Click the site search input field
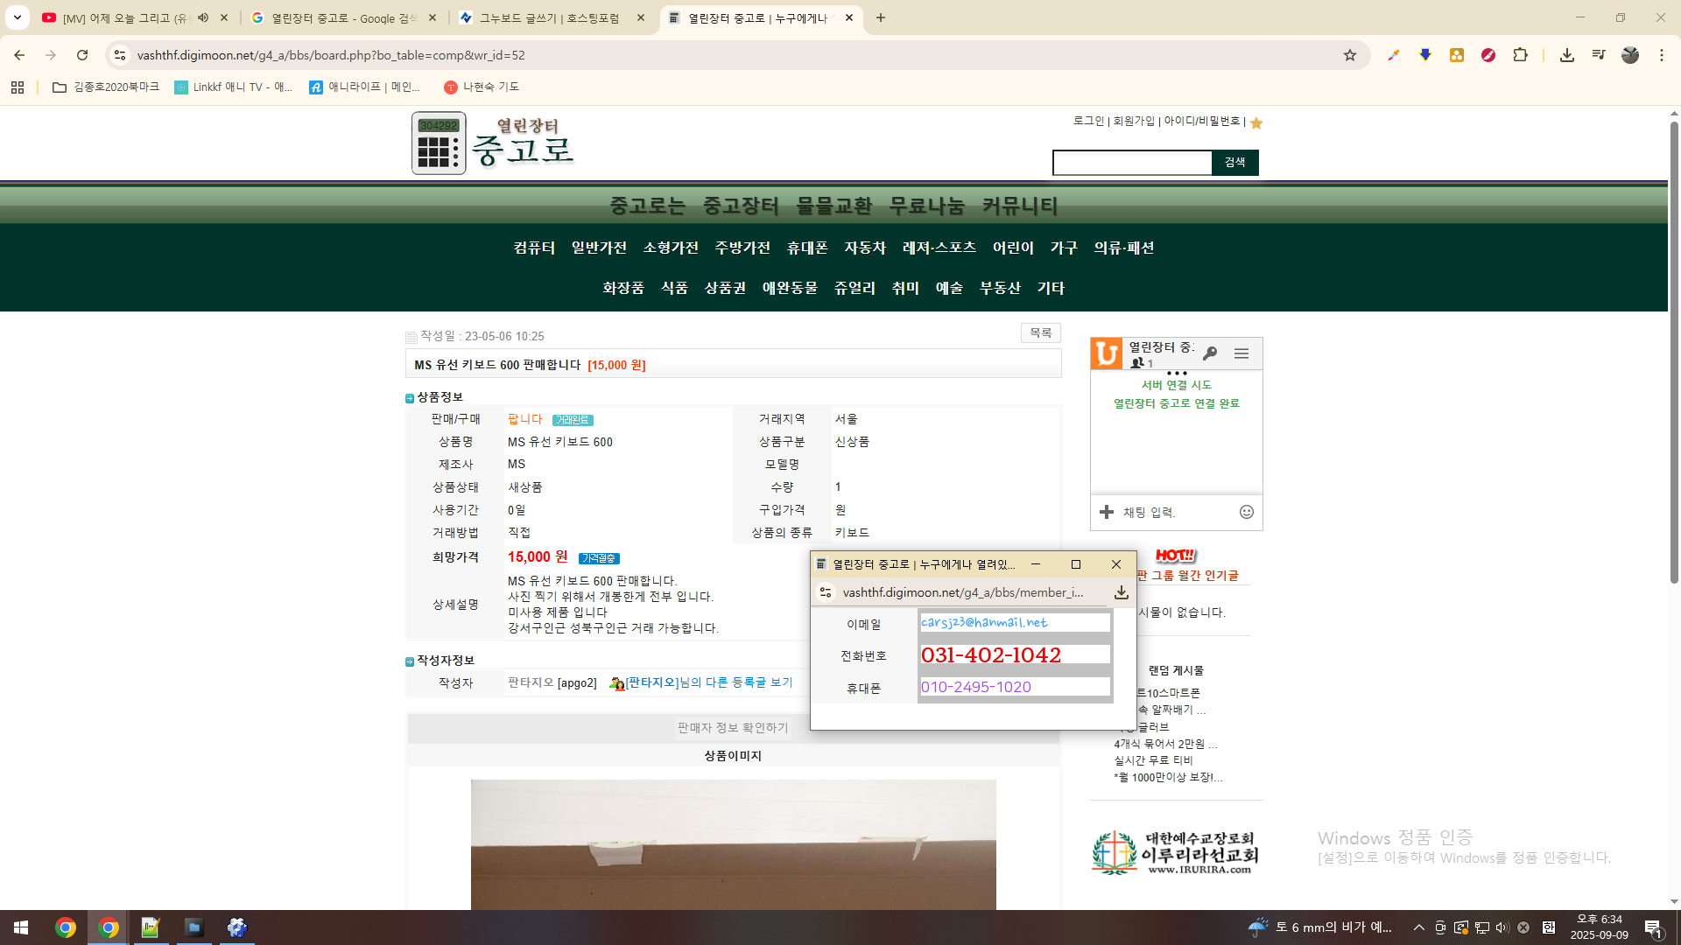 [1131, 163]
